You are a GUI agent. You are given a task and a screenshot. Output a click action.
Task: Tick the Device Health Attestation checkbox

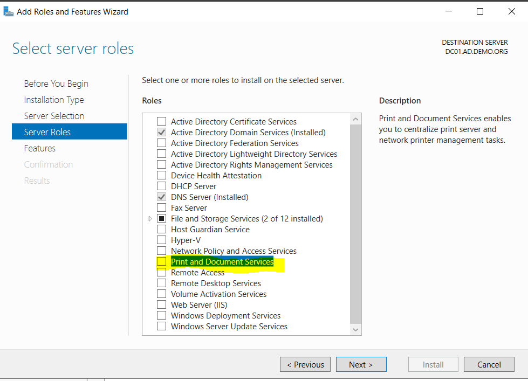coord(162,175)
